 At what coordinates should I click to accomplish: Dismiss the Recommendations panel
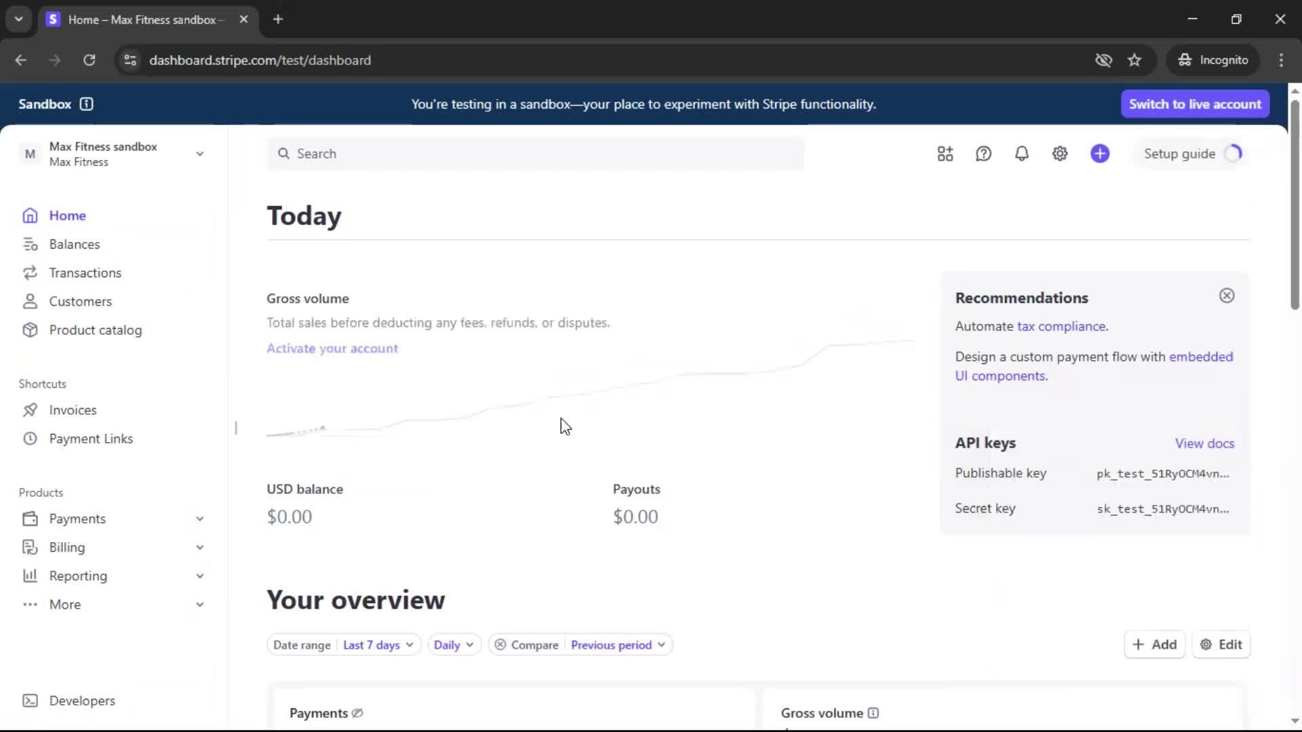[1227, 296]
